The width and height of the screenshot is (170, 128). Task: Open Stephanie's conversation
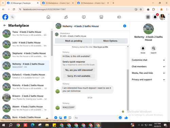tap(25, 55)
